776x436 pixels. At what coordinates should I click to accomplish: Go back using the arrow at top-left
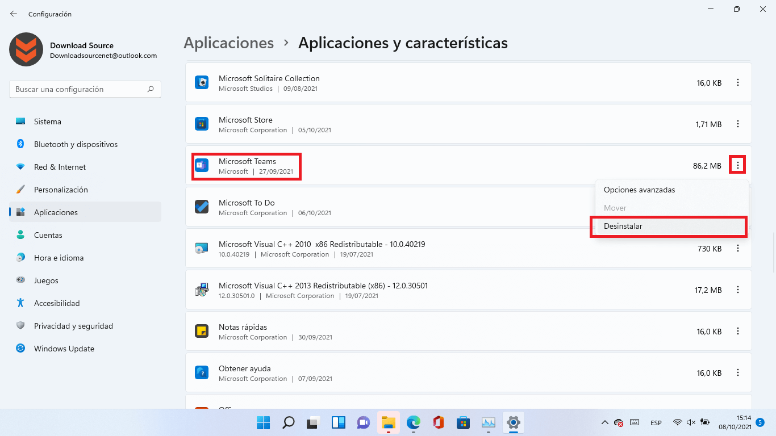pos(14,14)
